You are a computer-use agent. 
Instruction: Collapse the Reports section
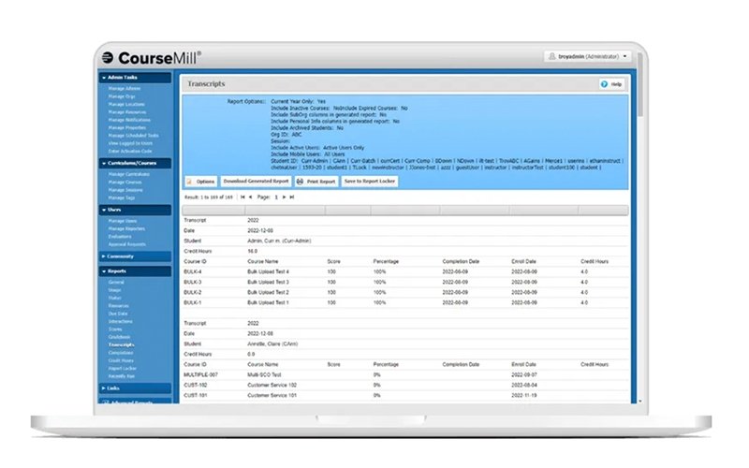(x=135, y=271)
